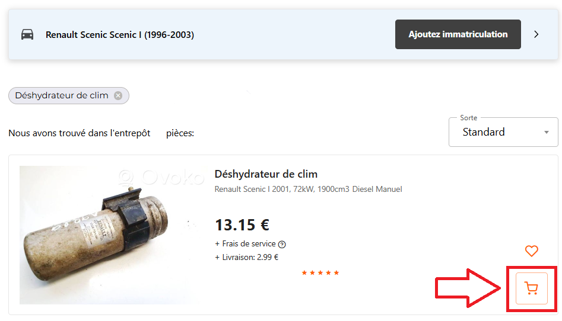Open the Déshydrateur de clim product title
This screenshot has height=321, width=562.
[266, 174]
